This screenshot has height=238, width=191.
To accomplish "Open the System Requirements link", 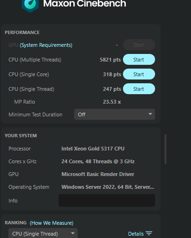I will (46, 45).
